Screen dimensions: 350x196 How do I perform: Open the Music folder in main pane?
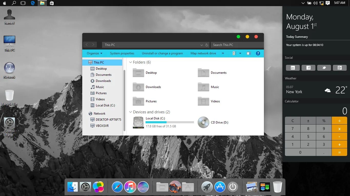pos(209,87)
